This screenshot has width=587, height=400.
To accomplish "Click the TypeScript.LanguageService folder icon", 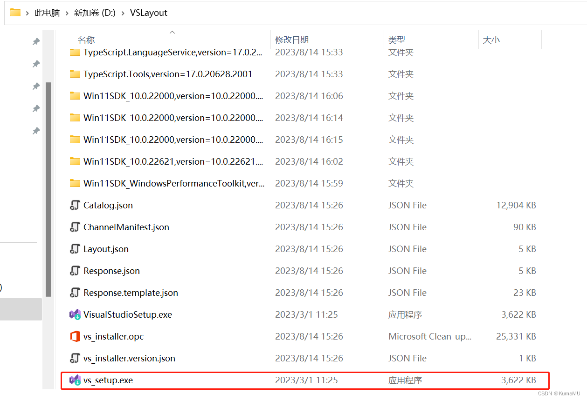I will (75, 52).
